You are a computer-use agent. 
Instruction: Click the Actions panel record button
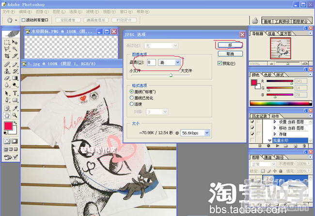click(268, 146)
